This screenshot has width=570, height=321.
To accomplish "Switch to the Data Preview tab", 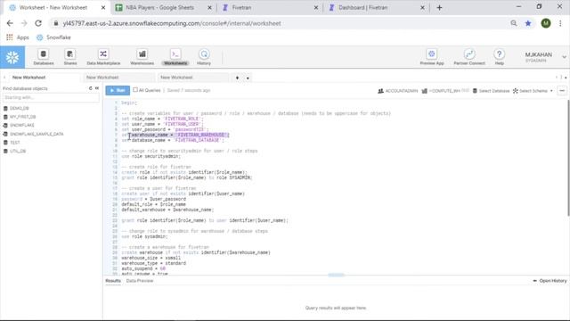I will 140,281.
